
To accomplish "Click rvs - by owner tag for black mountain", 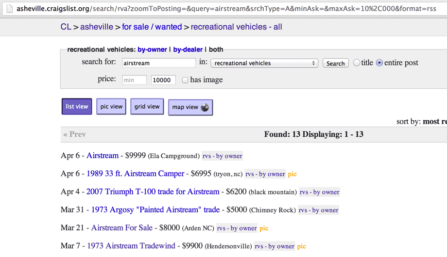I will pyautogui.click(x=319, y=192).
